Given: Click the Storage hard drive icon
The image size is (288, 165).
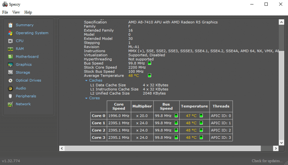Looking at the screenshot, I should click(10, 73).
